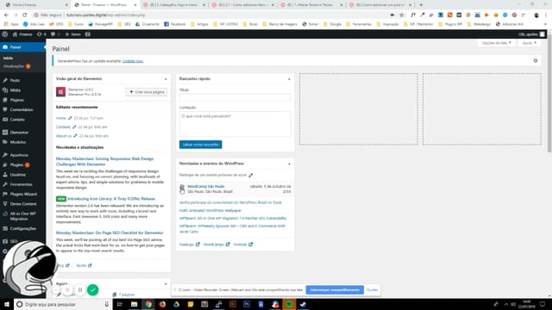Open WordCamp São Paulo event link

(205, 186)
